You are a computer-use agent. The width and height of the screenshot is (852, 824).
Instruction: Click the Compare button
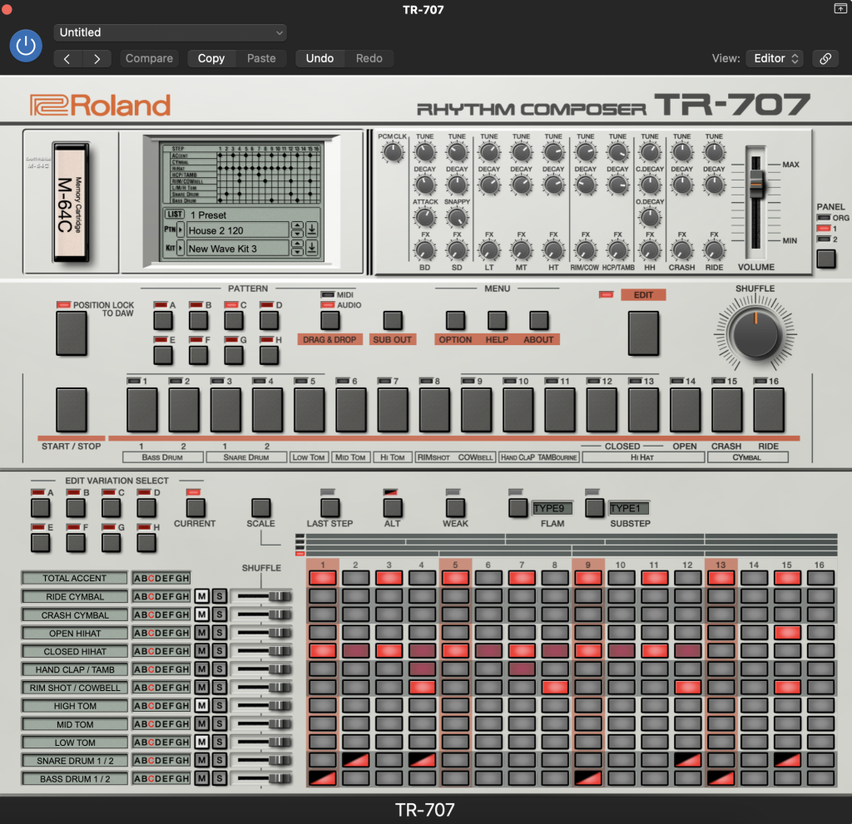[x=149, y=59]
